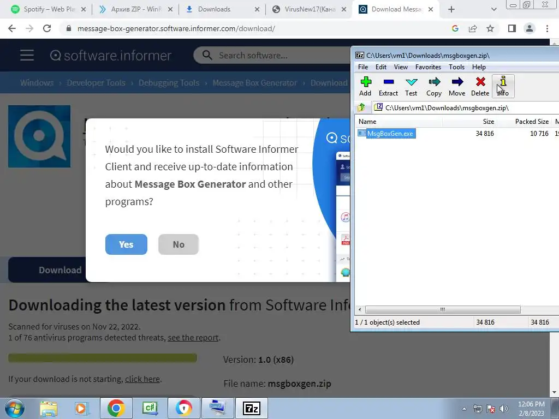Open the Windows Start button
559x419 pixels.
coord(14,408)
